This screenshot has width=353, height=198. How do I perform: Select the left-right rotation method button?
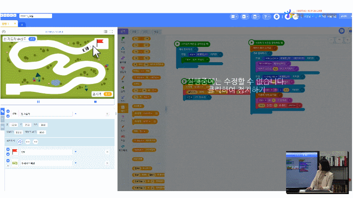[x=28, y=142]
